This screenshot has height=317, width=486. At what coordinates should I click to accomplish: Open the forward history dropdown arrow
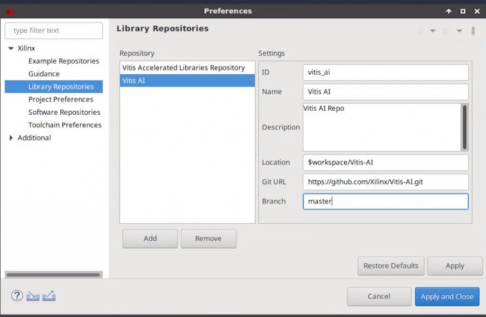pos(459,31)
